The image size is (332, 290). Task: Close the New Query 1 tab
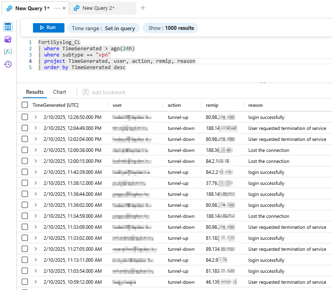64,8
